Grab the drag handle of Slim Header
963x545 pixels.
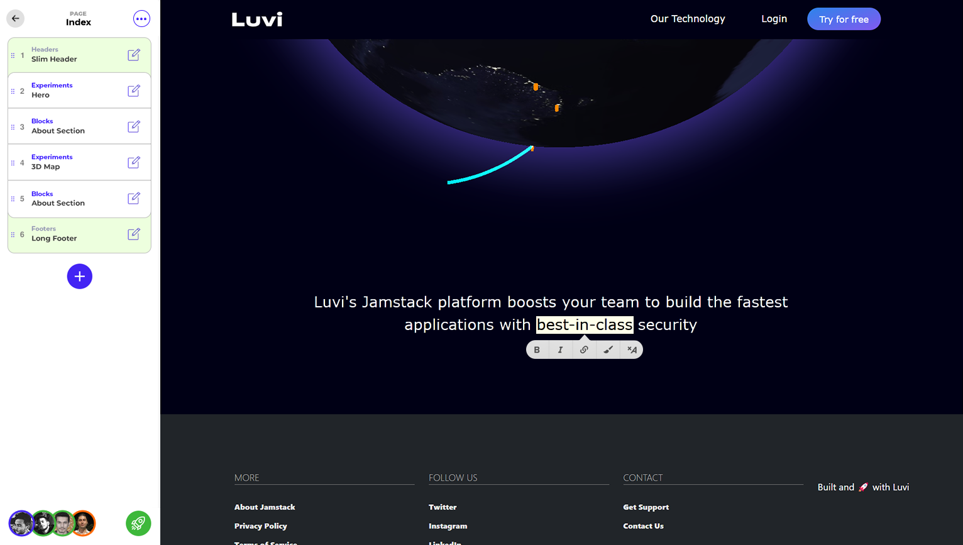click(13, 55)
